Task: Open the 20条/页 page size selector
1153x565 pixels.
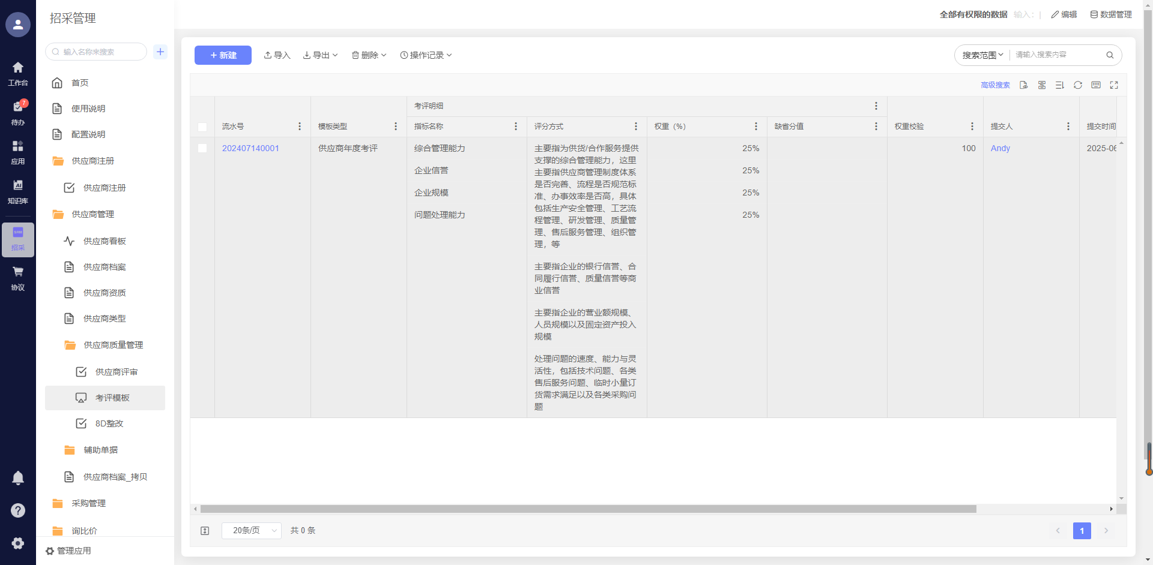Action: [252, 530]
